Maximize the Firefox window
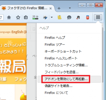The image size is (106, 100). pyautogui.click(x=90, y=5)
